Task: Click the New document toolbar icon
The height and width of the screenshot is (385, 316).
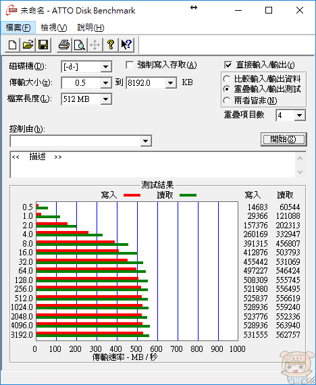Action: click(12, 45)
